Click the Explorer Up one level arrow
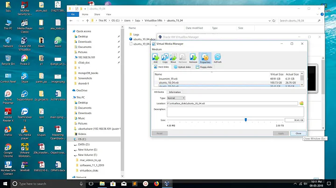The width and height of the screenshot is (336, 188). pyautogui.click(x=87, y=21)
